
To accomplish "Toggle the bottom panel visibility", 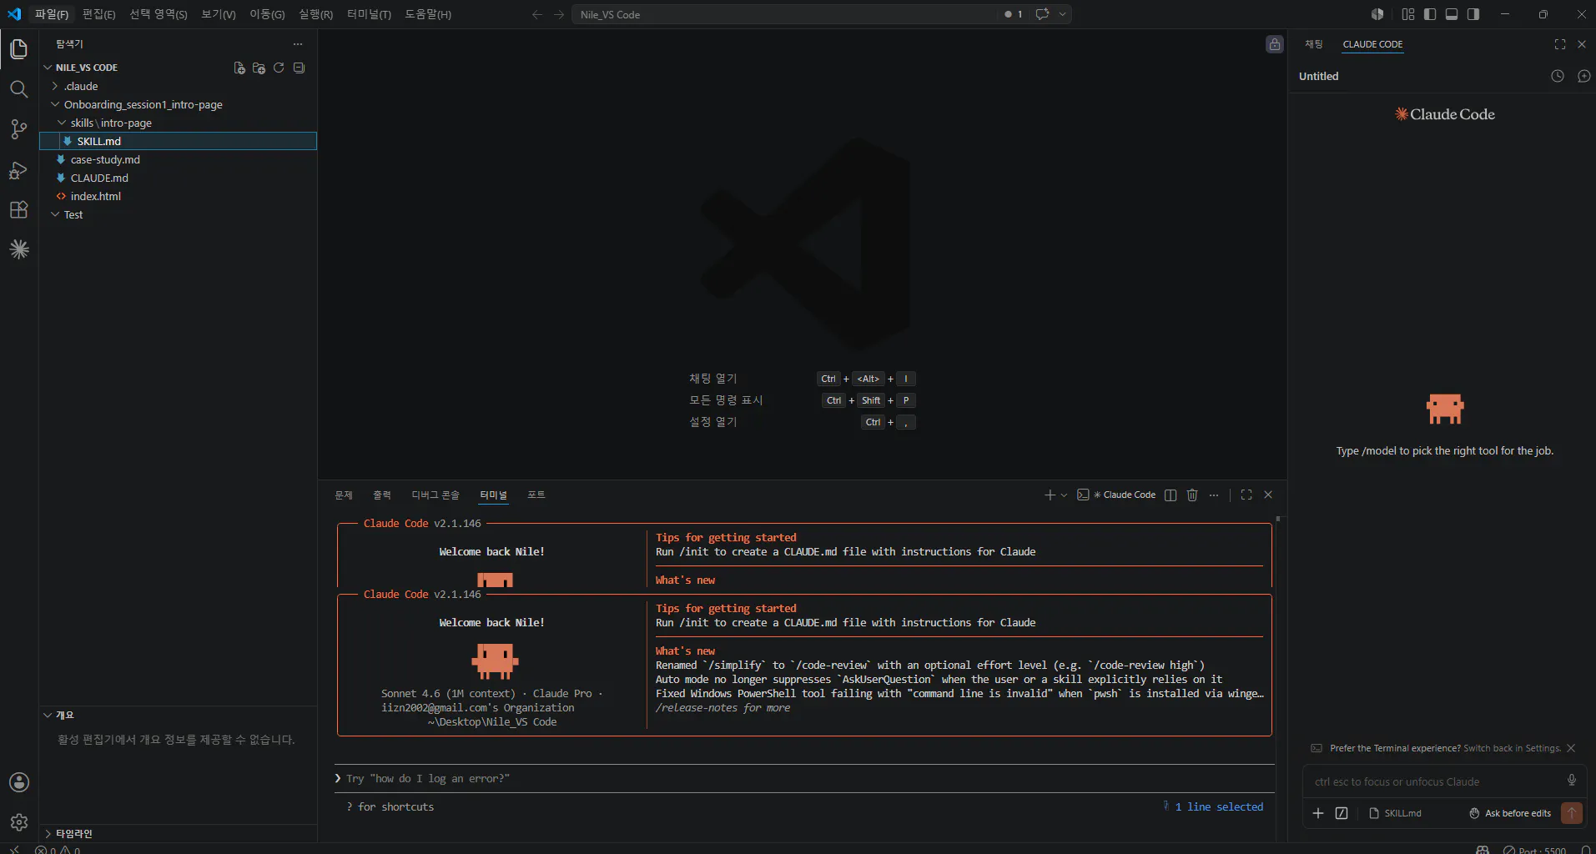I will tap(1452, 14).
